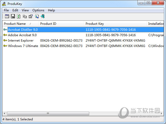Screen dimensions: 166x124
Task: Click the horizontal scrollbar thumb
Action: pyautogui.click(x=48, y=113)
